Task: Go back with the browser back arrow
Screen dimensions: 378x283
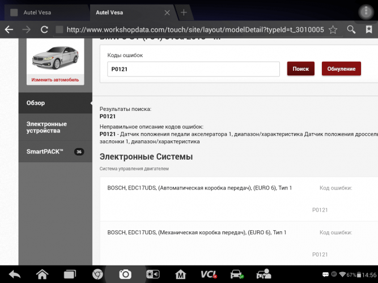Action: [9, 29]
